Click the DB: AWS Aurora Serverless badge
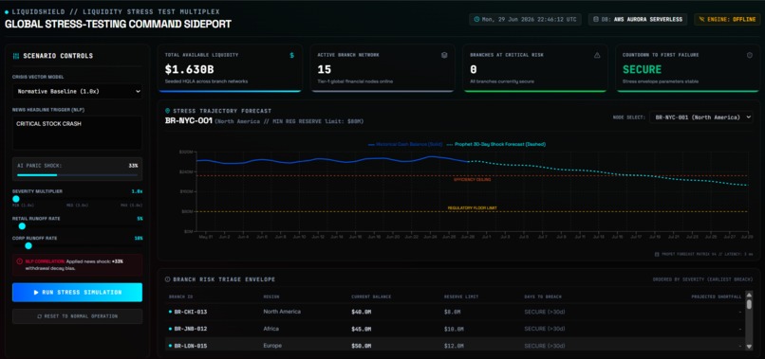Image resolution: width=765 pixels, height=359 pixels. click(x=638, y=20)
